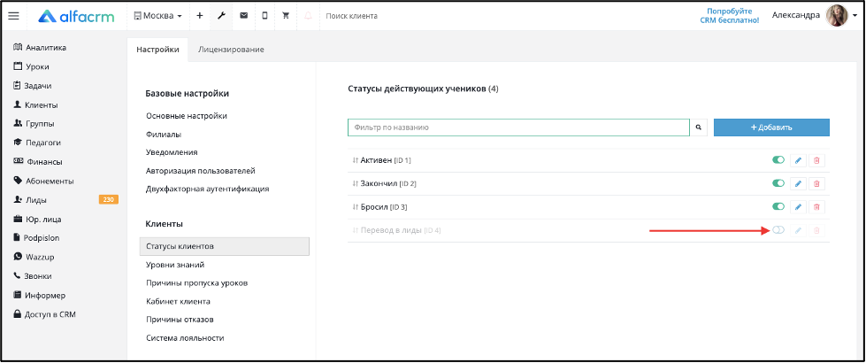Open Wazzup in the sidebar
866x363 pixels.
(x=34, y=257)
